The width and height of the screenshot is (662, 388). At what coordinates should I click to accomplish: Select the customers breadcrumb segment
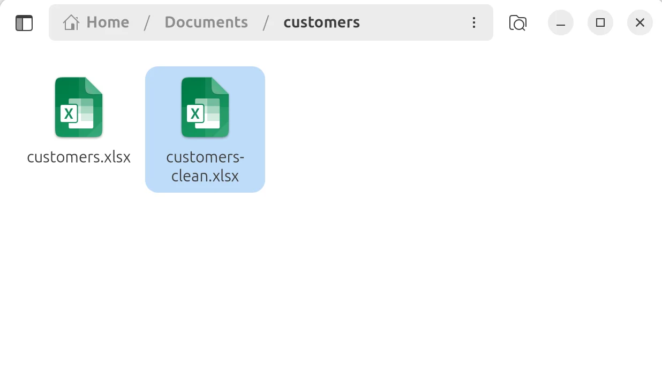(321, 22)
